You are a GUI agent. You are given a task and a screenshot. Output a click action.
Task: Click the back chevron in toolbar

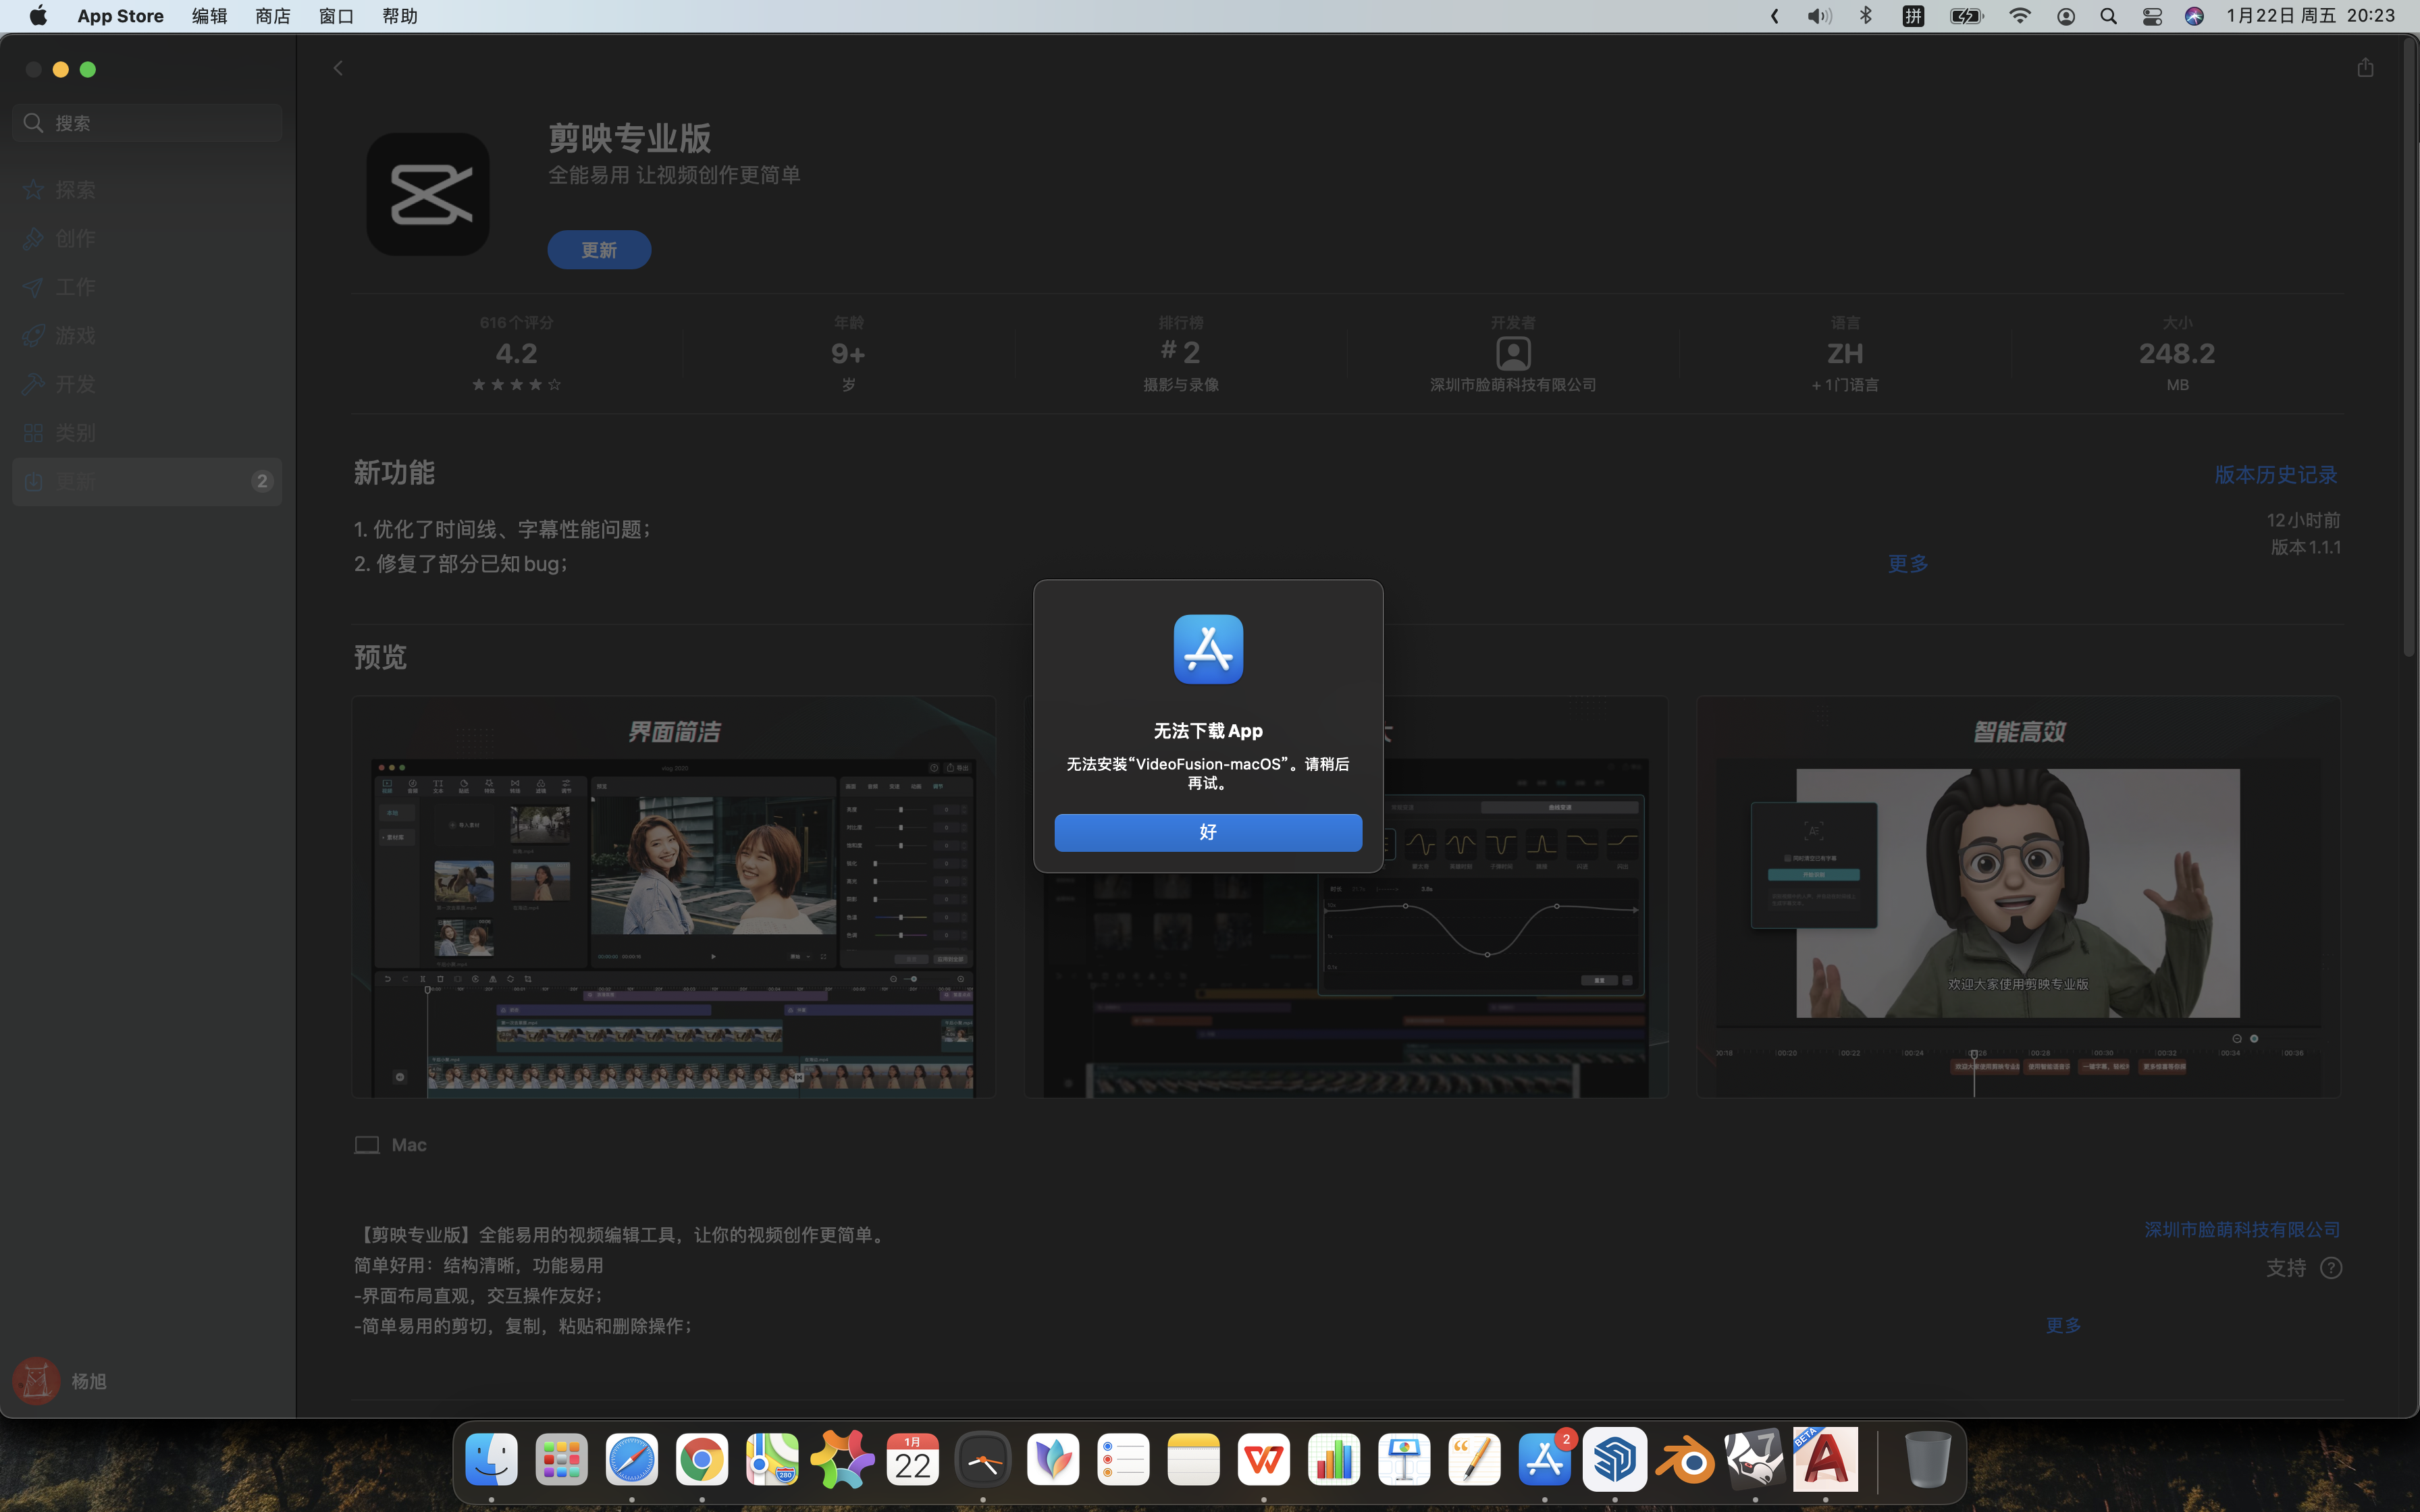(338, 68)
